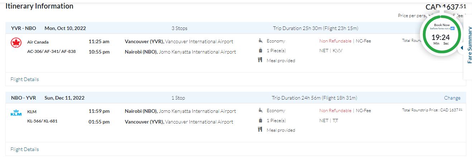
Task: Click the seat icon on the KLM return flight
Action: [260, 111]
